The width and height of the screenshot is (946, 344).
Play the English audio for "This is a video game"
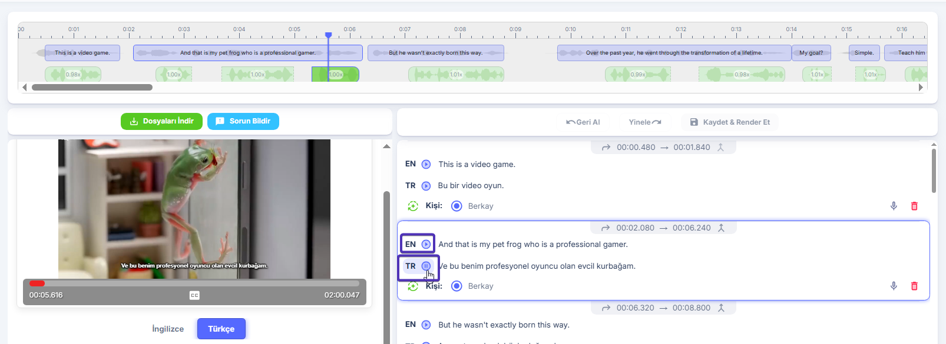[426, 165]
